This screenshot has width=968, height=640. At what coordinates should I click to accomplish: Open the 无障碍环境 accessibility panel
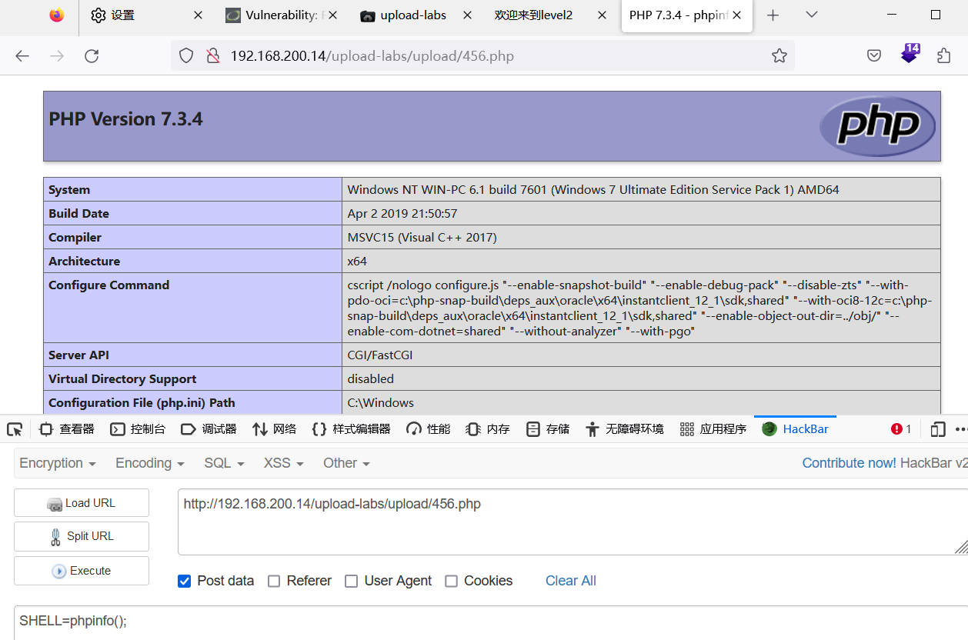tap(624, 429)
